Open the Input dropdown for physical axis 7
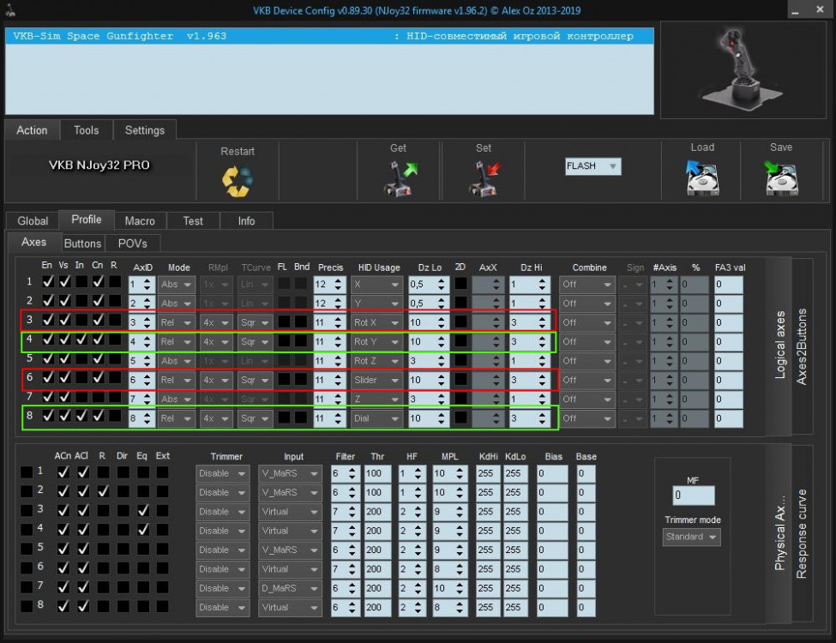Screen dimensions: 836x643 pyautogui.click(x=291, y=588)
